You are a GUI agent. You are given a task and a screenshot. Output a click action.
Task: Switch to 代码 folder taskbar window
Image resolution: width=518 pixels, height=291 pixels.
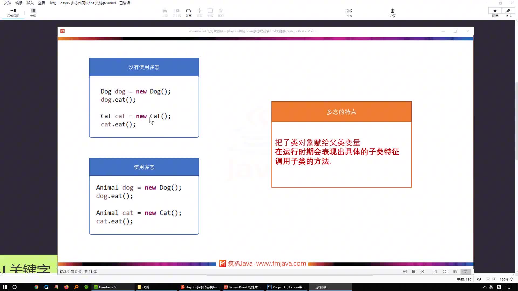click(x=156, y=287)
